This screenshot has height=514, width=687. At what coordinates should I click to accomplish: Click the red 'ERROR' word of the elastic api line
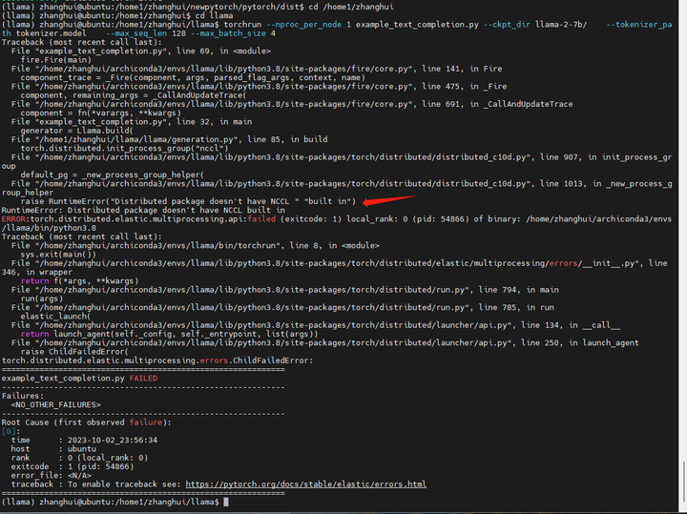coord(13,219)
